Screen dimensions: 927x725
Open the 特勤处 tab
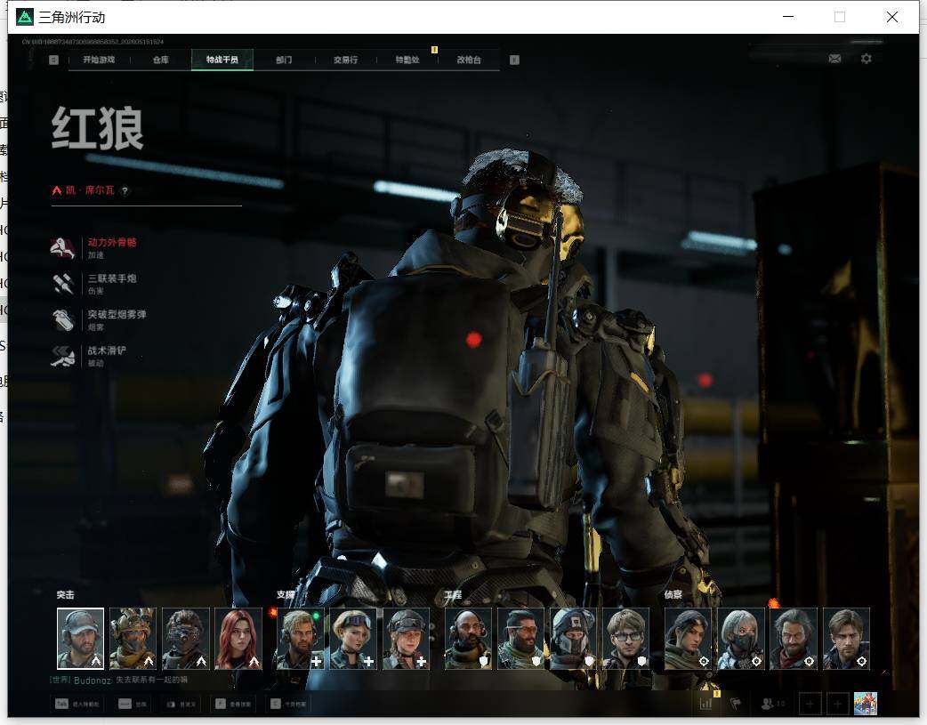click(x=407, y=60)
